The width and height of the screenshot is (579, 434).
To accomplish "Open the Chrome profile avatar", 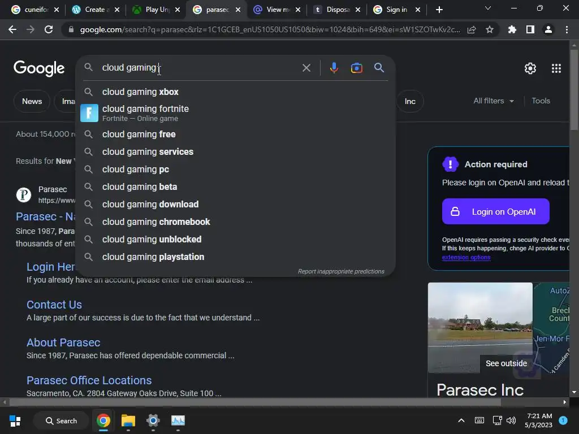I will click(548, 29).
